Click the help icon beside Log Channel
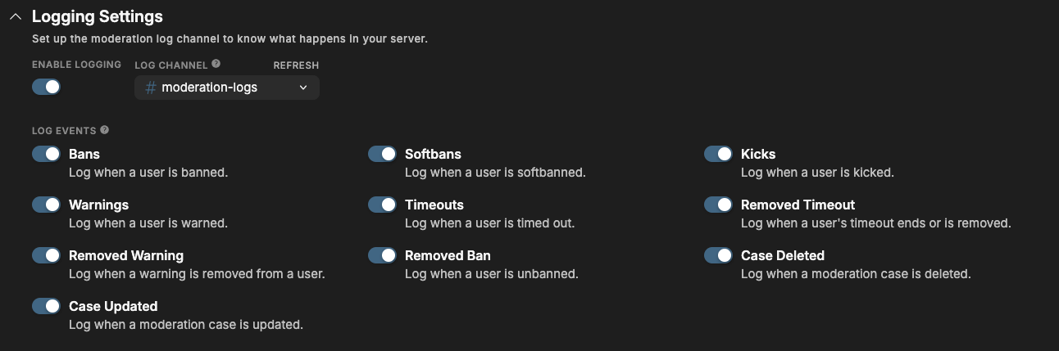 [216, 64]
